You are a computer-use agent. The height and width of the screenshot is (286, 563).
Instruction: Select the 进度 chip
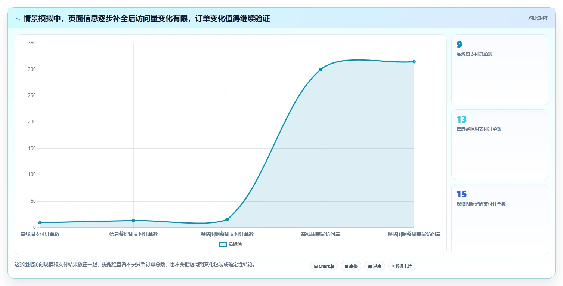pos(374,266)
